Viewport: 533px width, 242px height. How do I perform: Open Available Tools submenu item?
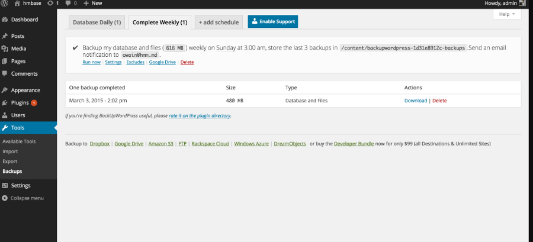[x=19, y=141]
